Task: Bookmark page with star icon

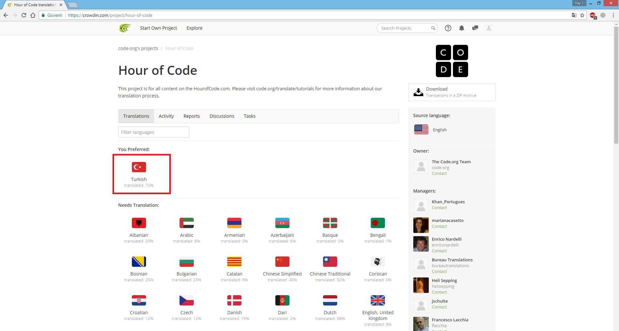Action: point(582,15)
